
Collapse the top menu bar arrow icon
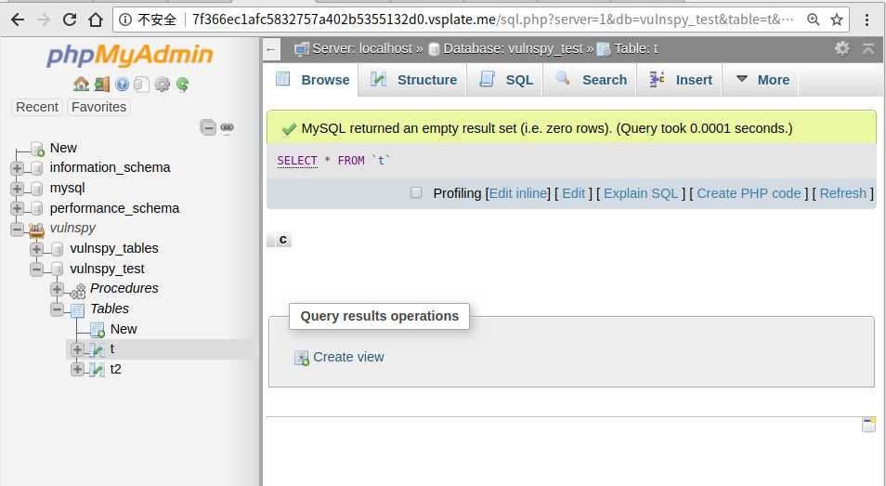[x=868, y=48]
